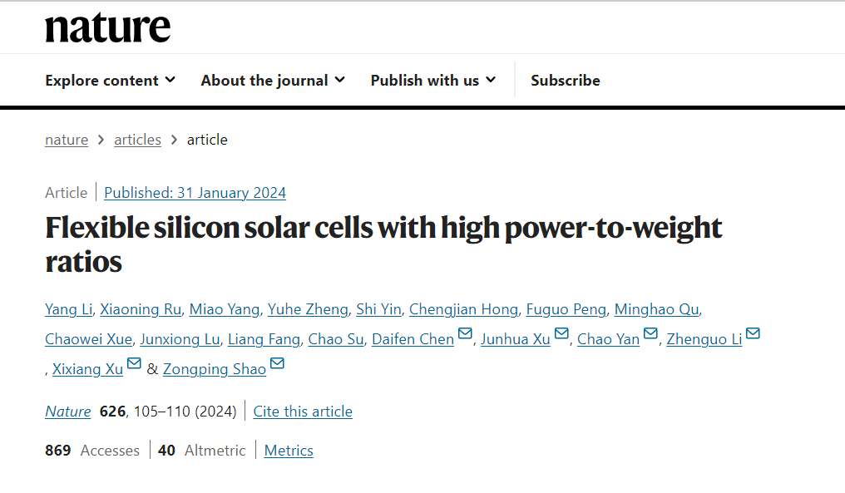Viewport: 845px width, 493px height.
Task: Open author Yang Li's profile
Action: click(68, 309)
